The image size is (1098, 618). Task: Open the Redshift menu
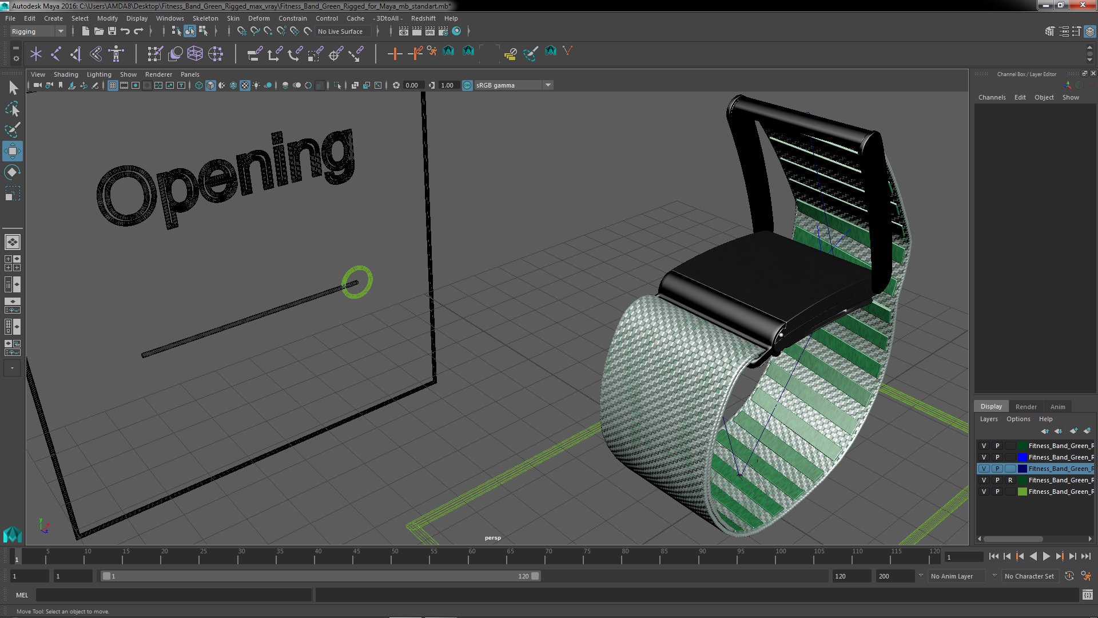[423, 18]
